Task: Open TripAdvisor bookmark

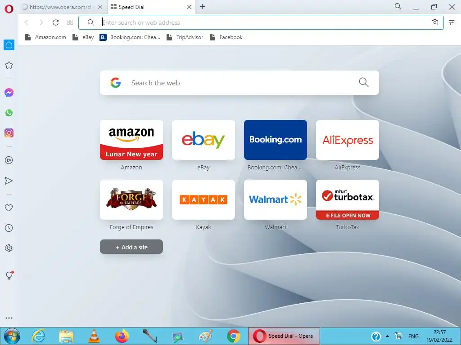Action: pos(185,37)
